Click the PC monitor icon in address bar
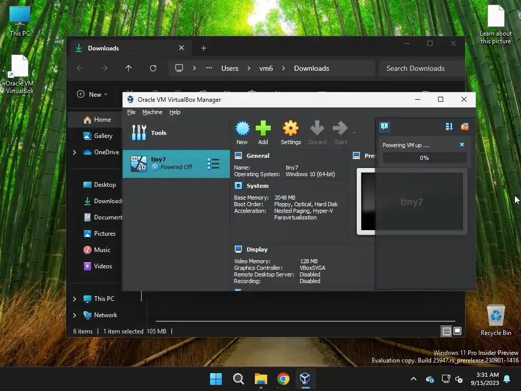The width and height of the screenshot is (521, 391). click(179, 68)
